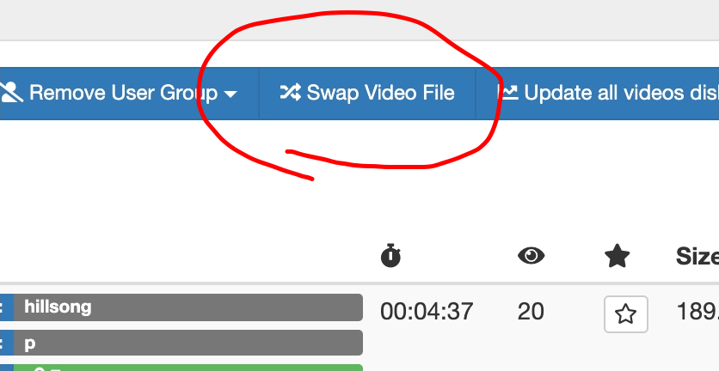Select the Swap Video File button label
Viewport: 719px width, 371px height.
(x=380, y=93)
